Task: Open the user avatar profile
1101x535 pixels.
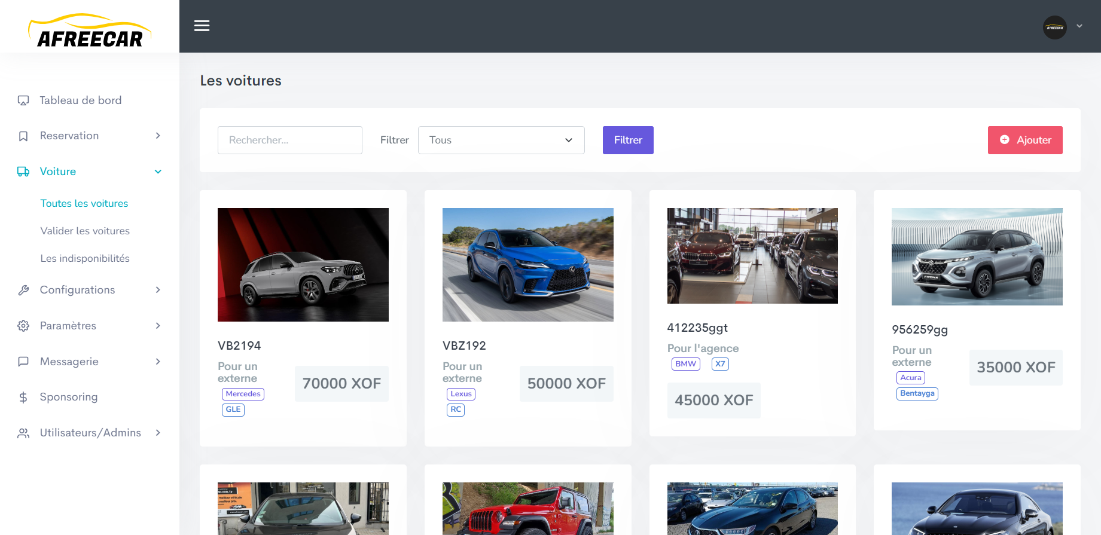Action: pyautogui.click(x=1054, y=27)
